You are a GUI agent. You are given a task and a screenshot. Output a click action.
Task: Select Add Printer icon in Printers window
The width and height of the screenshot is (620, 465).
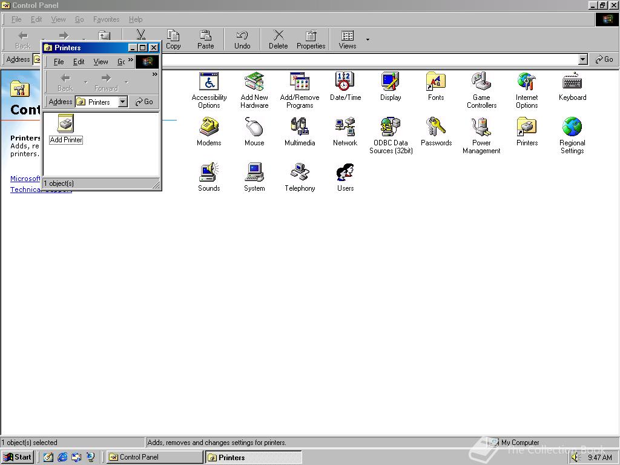[x=66, y=130]
